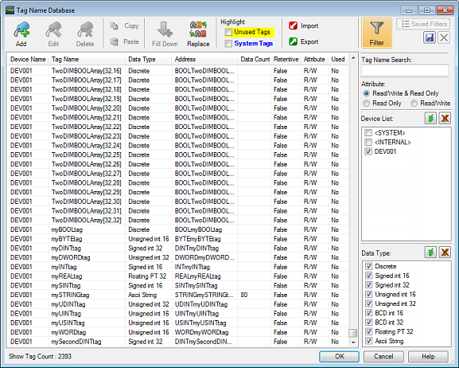Click the tag list scrollbar up arrow
Screen dimensions: 459x368
click(353, 58)
